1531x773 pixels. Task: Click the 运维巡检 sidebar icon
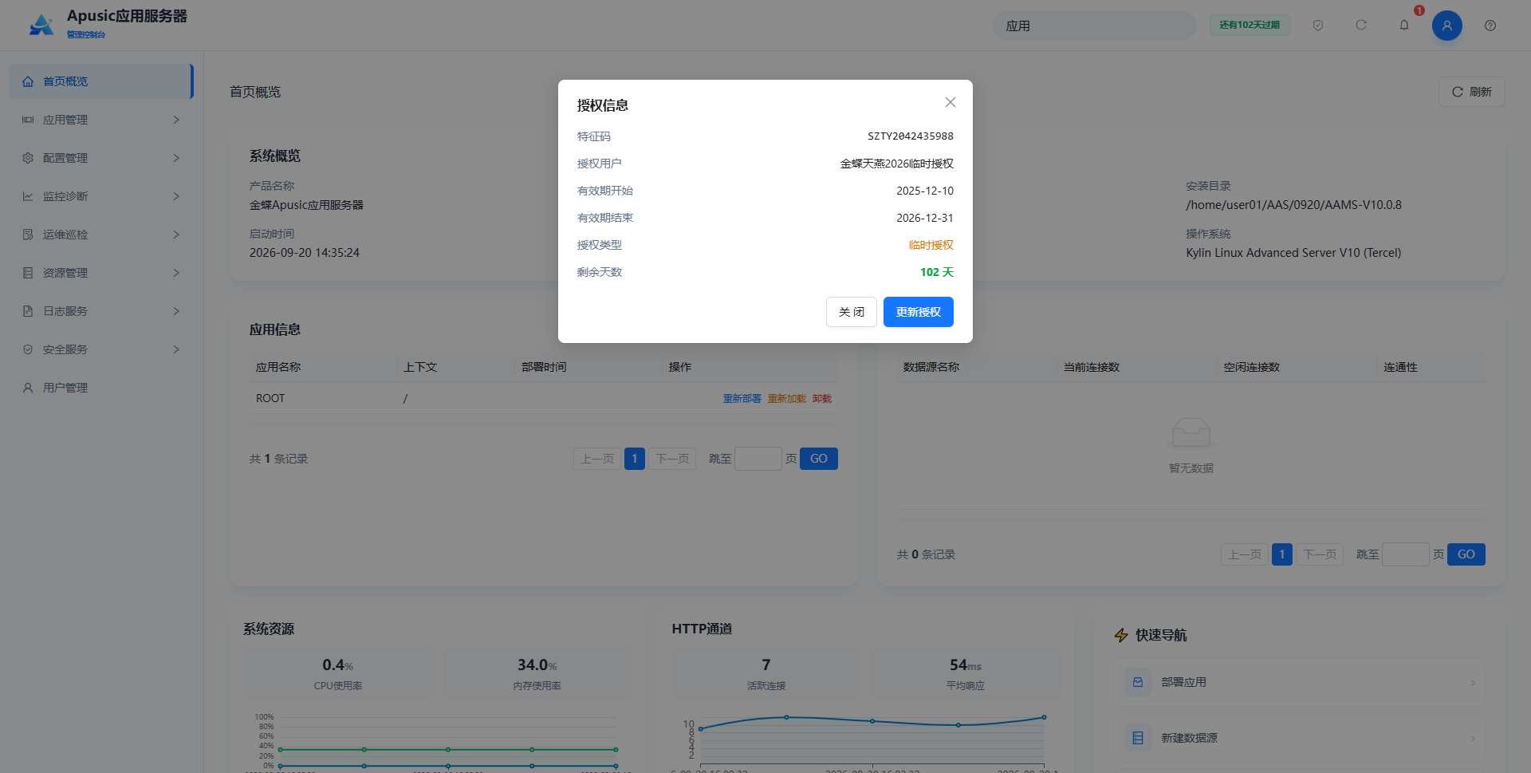(28, 235)
